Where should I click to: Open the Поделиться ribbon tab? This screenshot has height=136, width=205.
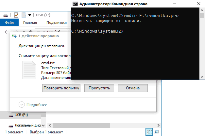click(57, 23)
